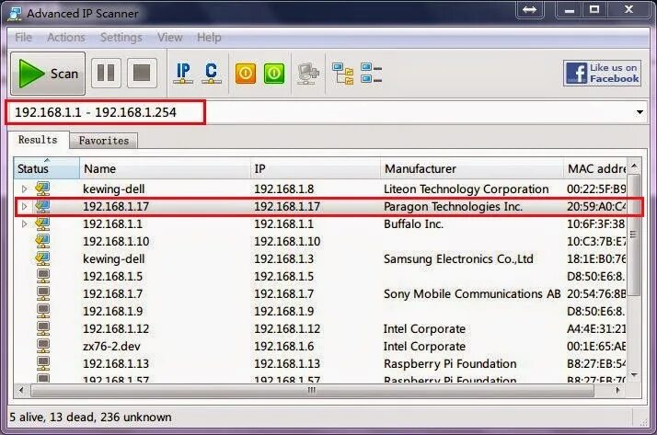Click the orange power (shutdown) icon
This screenshot has width=657, height=435.
[x=246, y=74]
